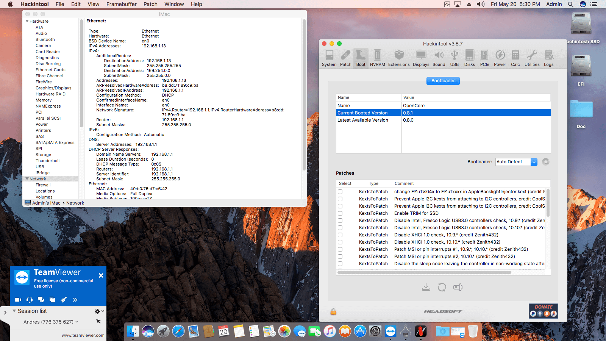The width and height of the screenshot is (606, 341).
Task: Click the refresh bootloader icon
Action: 545,162
